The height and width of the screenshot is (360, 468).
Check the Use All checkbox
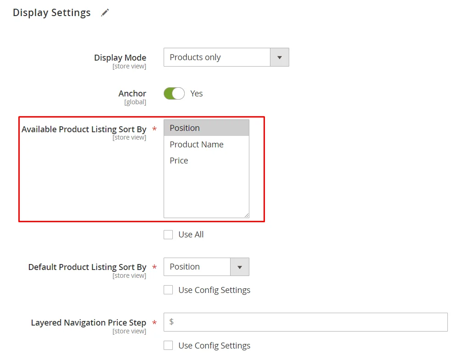[x=168, y=235]
